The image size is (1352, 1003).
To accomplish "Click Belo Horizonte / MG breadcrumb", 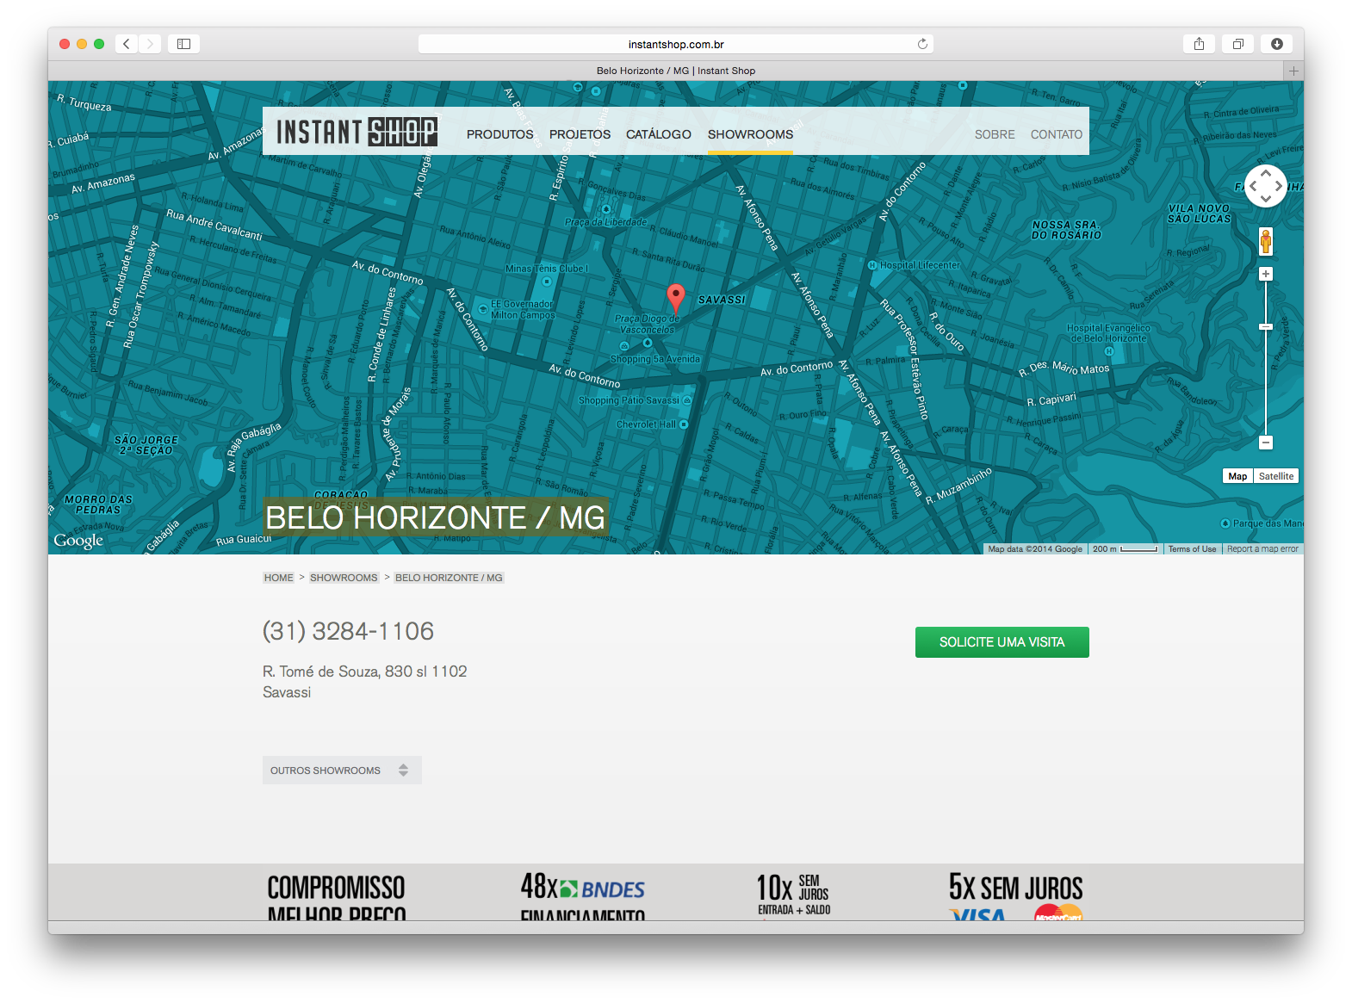I will coord(449,578).
